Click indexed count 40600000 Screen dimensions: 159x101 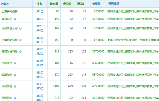click(98, 63)
